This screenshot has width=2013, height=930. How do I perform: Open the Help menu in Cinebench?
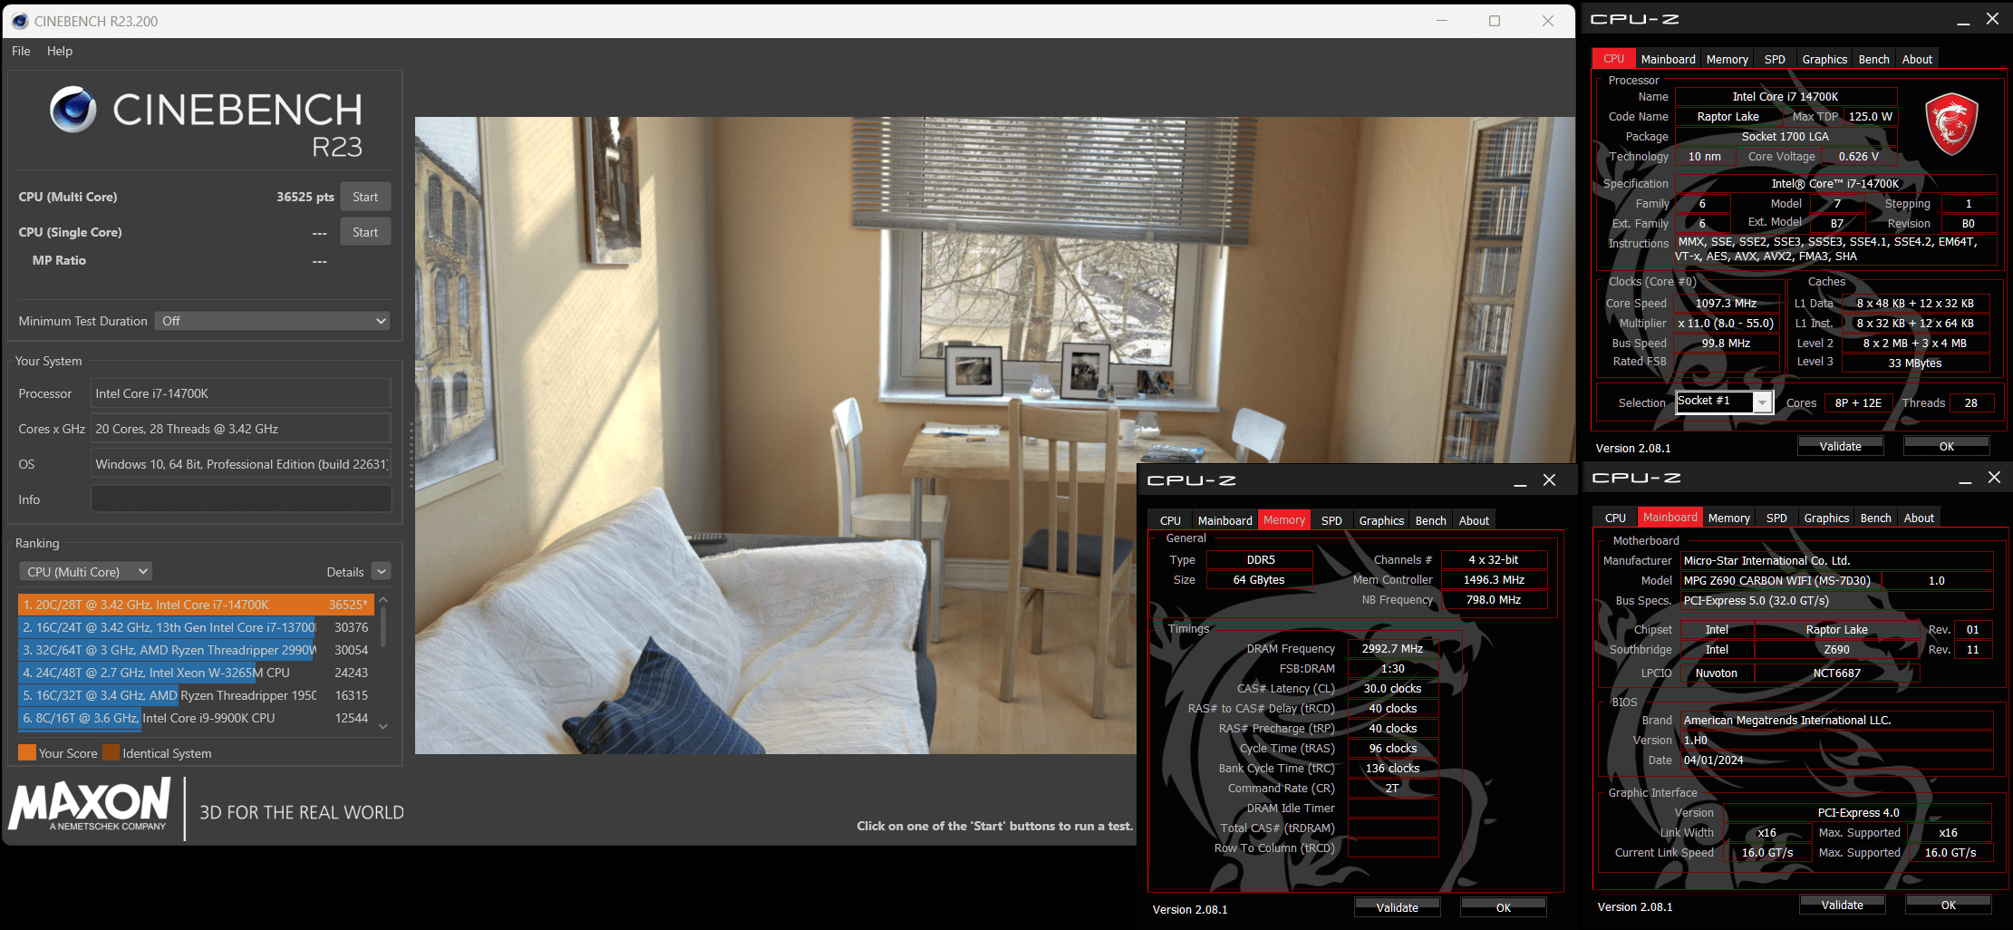coord(60,51)
